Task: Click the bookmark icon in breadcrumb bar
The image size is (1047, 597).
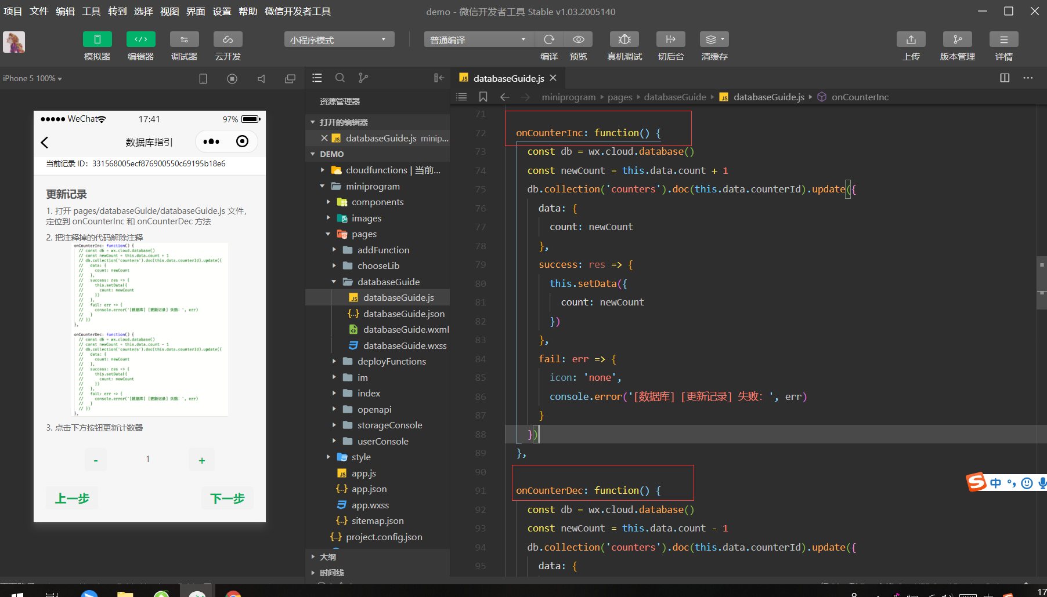Action: [483, 97]
